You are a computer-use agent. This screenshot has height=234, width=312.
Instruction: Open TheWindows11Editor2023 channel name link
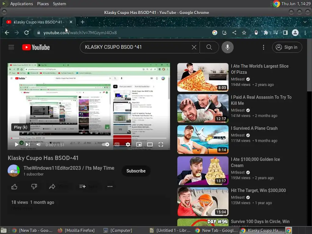pyautogui.click(x=69, y=168)
